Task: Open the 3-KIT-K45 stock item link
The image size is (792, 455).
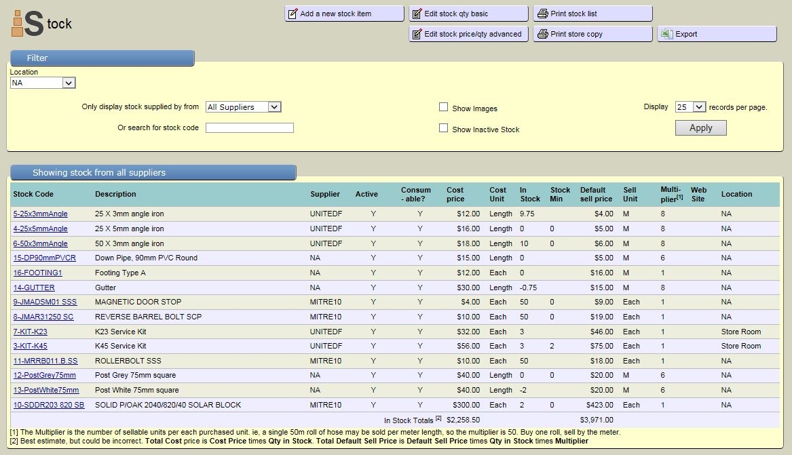Action: click(x=30, y=346)
